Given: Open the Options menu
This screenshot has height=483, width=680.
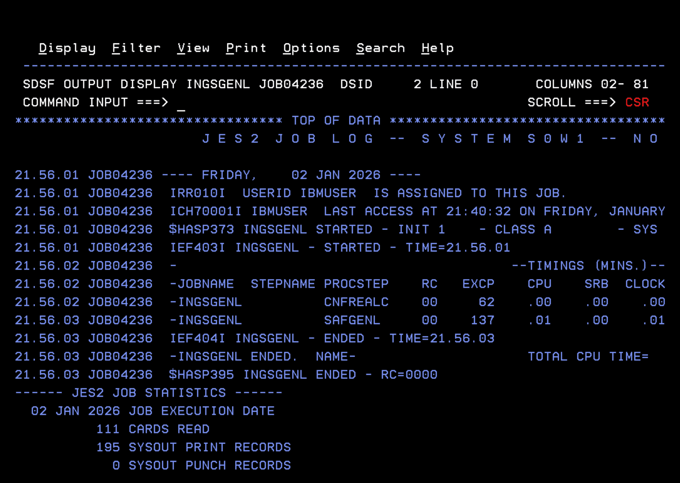Looking at the screenshot, I should pos(311,48).
